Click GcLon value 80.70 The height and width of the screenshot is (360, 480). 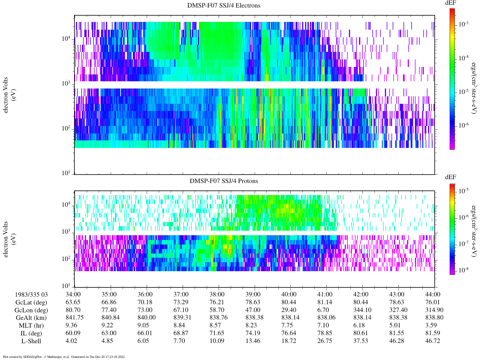pyautogui.click(x=73, y=310)
